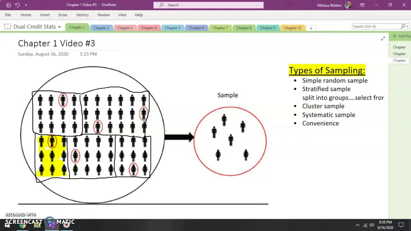The height and width of the screenshot is (231, 411).
Task: Click the Screencast recorder taskbar icon
Action: click(66, 225)
